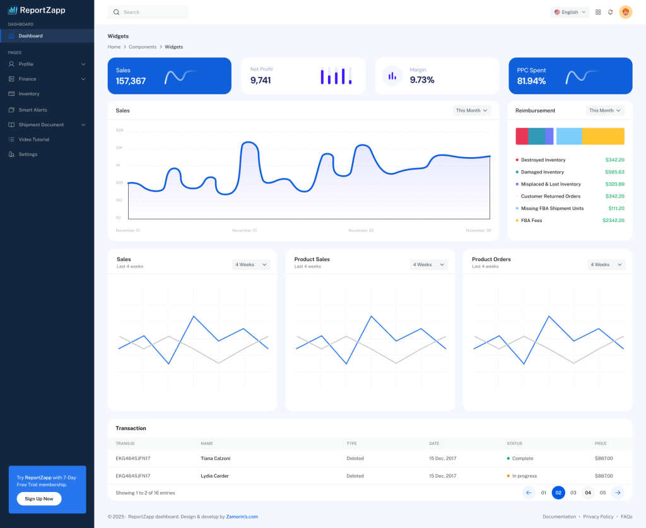This screenshot has width=646, height=528.
Task: Open Product Sales 4 Weeks dropdown
Action: (428, 264)
